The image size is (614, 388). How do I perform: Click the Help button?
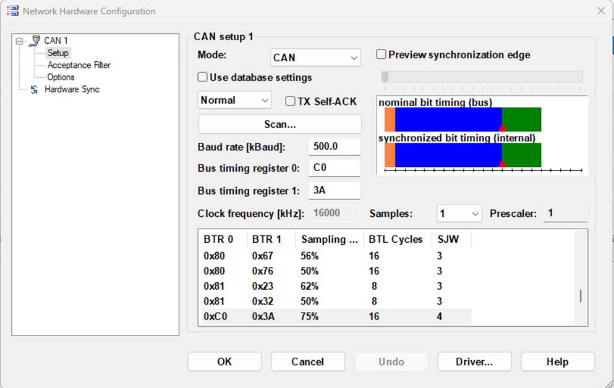[558, 361]
